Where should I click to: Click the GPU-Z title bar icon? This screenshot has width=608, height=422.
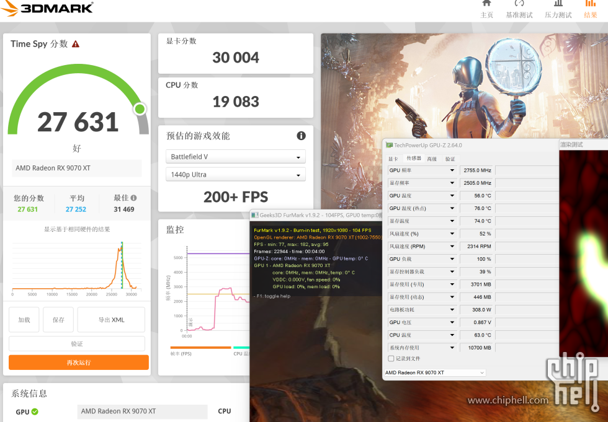[389, 145]
